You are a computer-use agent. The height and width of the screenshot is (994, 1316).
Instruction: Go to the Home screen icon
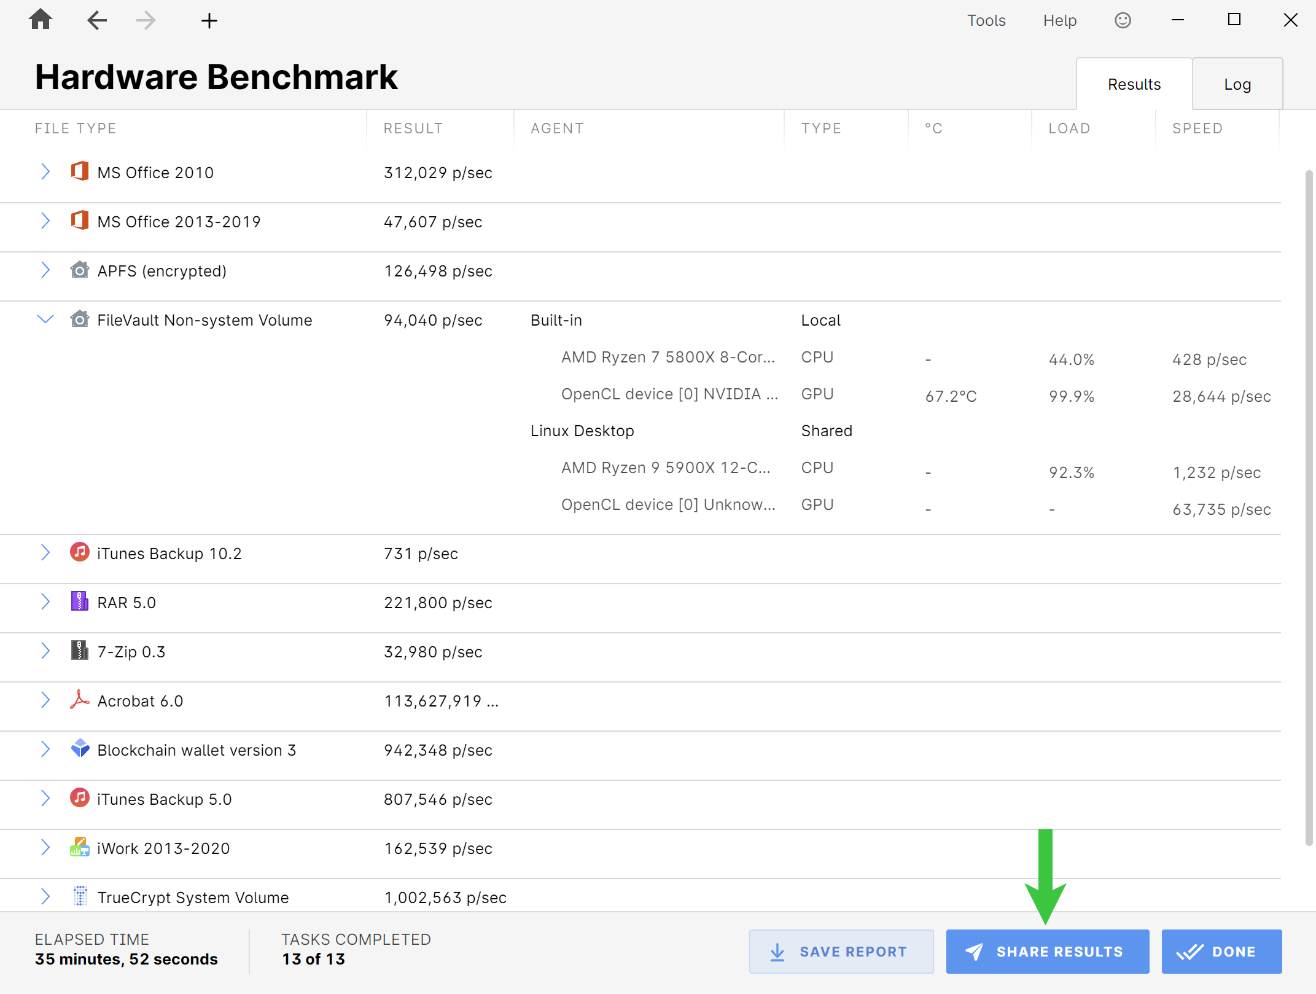click(x=41, y=20)
